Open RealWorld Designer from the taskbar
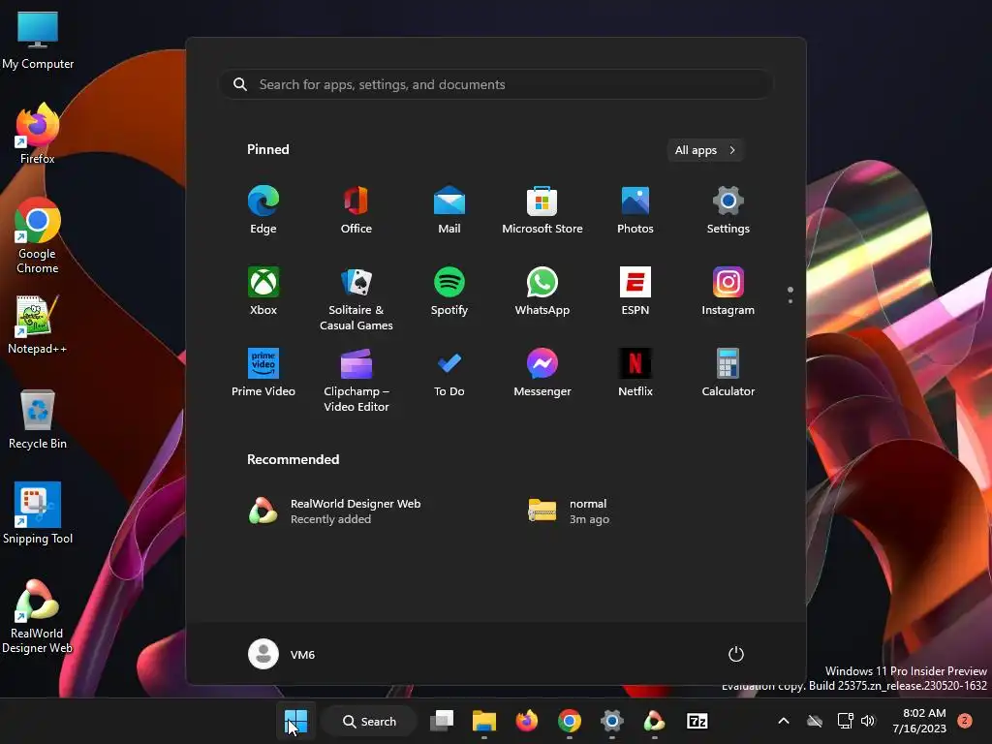Image resolution: width=992 pixels, height=744 pixels. (654, 721)
